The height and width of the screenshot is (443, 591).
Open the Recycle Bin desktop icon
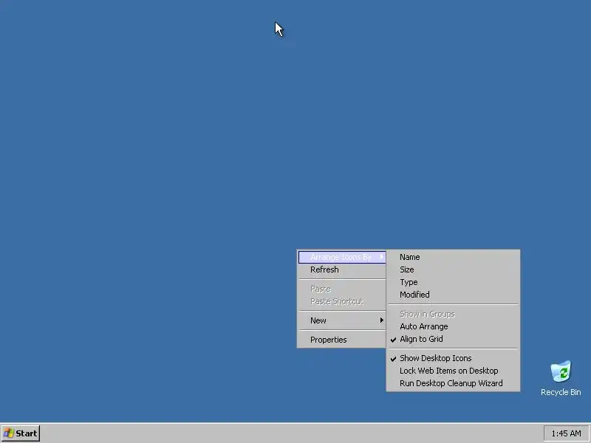click(x=561, y=378)
